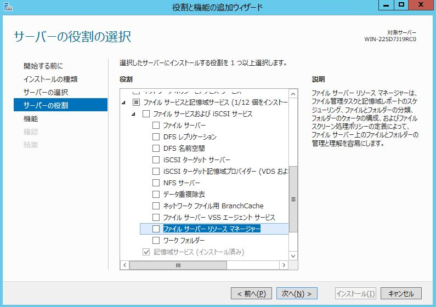
Task: Enable DFS レプリケーション role checkbox
Action: click(x=156, y=137)
